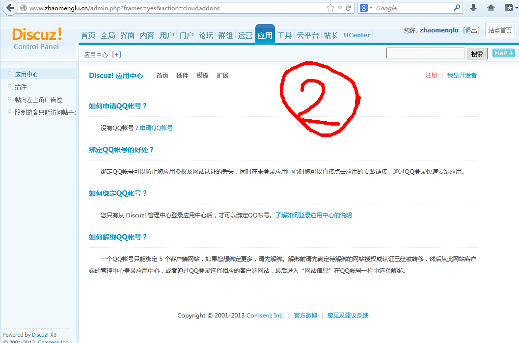Open the MAP dropdown button

503,53
